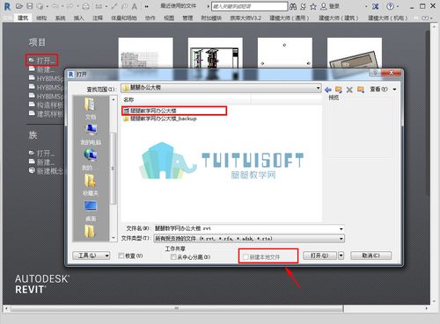Click the delete X icon in dialog toolbar
Viewport: 440px width, 324px height.
click(349, 90)
